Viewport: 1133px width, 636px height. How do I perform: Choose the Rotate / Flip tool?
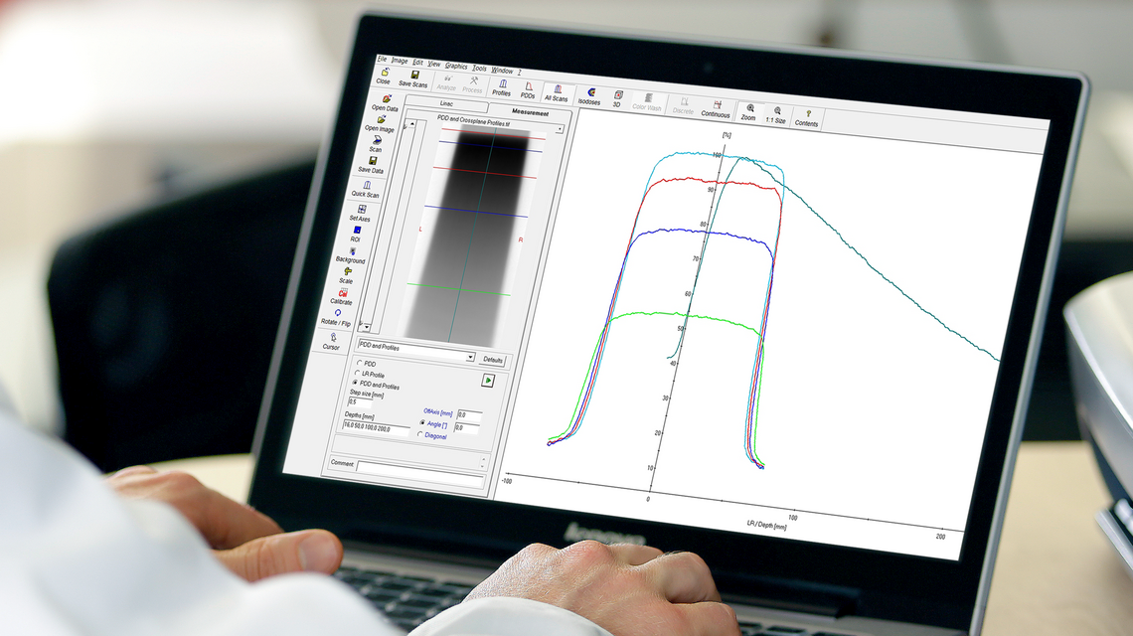click(337, 316)
